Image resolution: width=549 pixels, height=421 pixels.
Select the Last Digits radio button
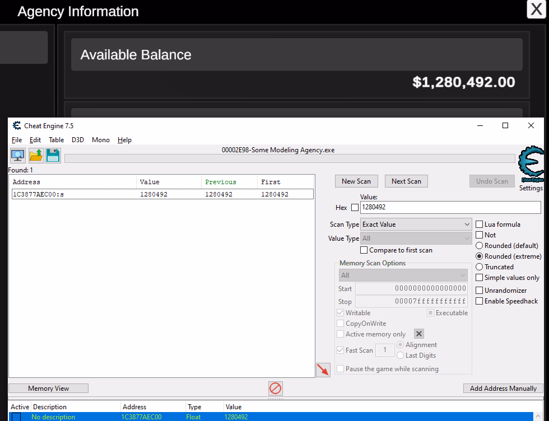pos(400,355)
